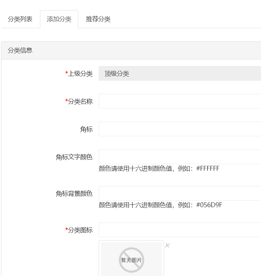The height and width of the screenshot is (276, 261).
Task: Click into the 角标 text field
Action: click(180, 129)
